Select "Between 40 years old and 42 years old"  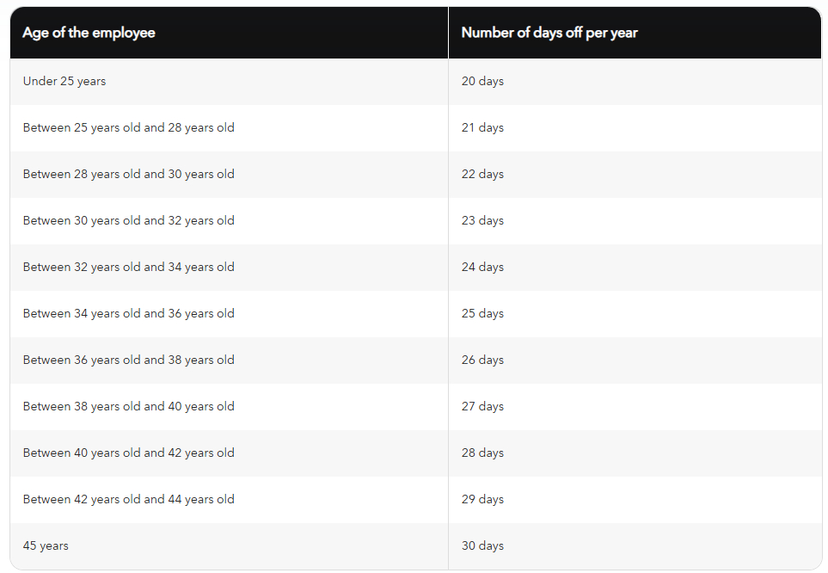(128, 453)
